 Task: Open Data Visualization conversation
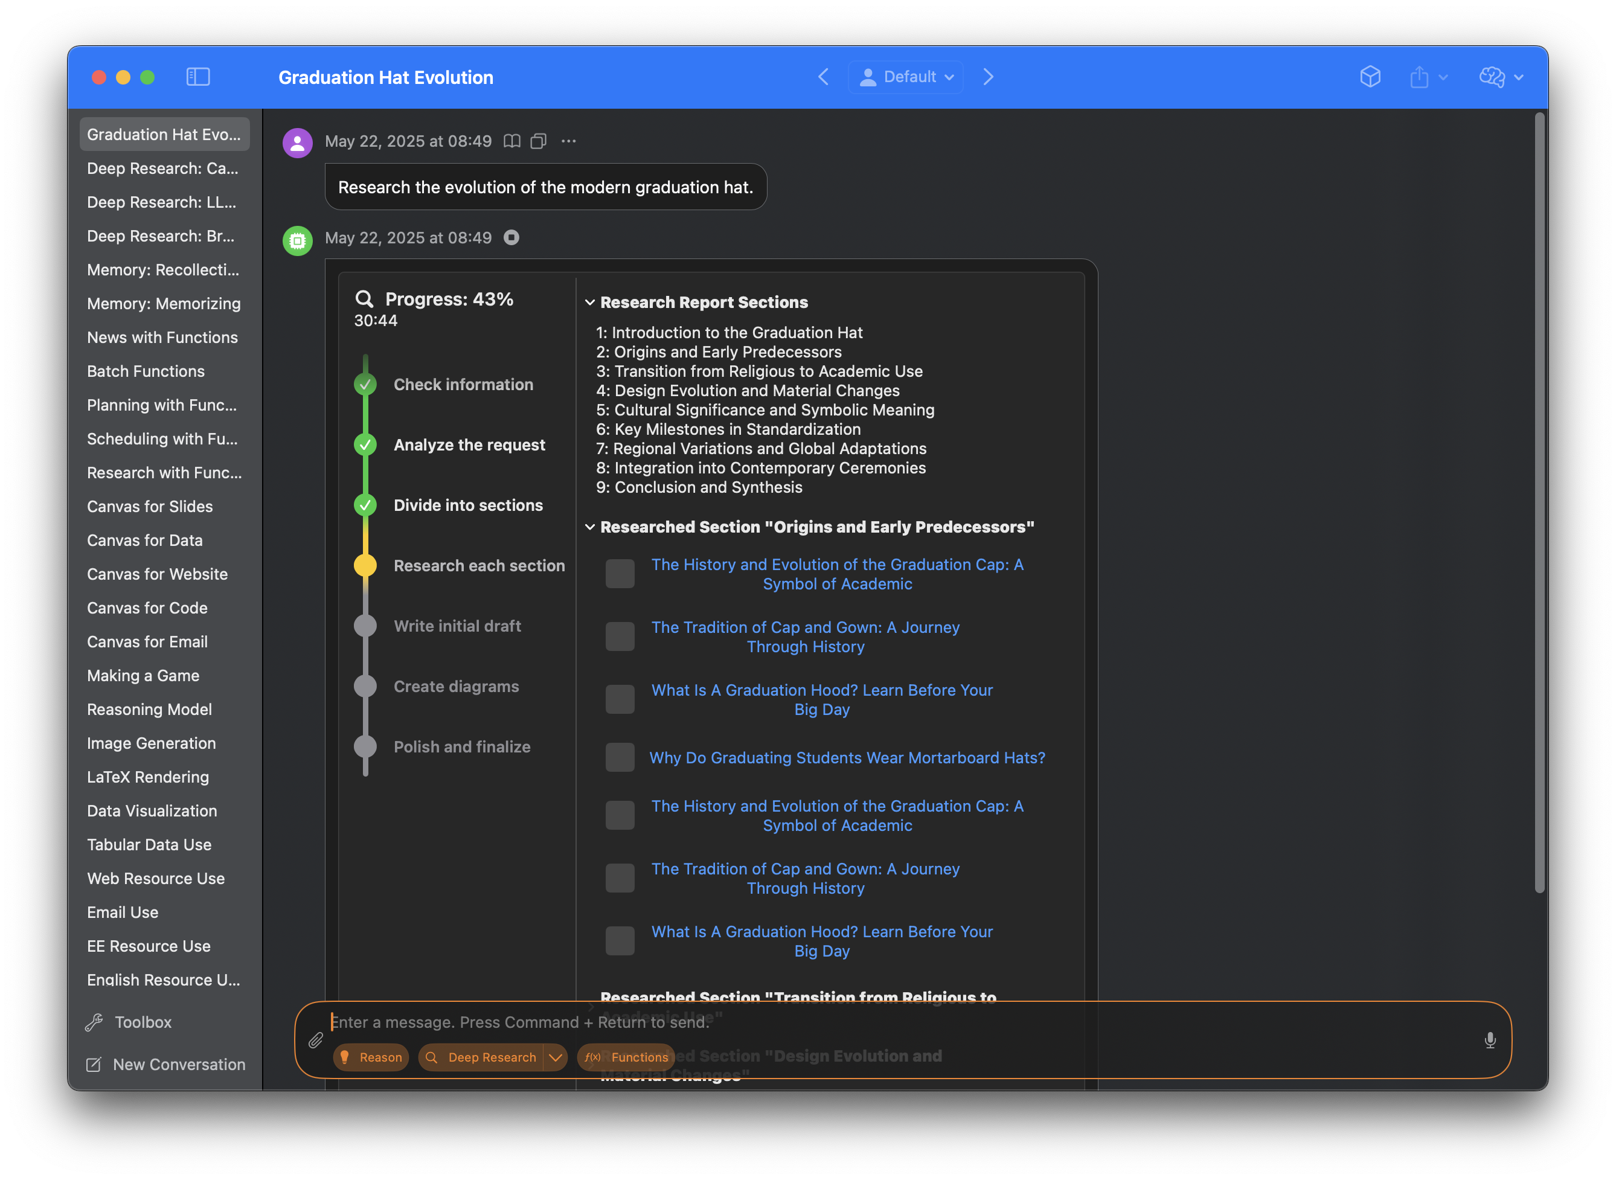point(164,810)
